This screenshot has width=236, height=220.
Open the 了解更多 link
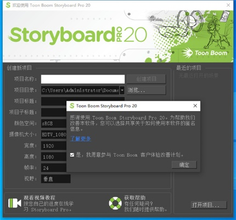pyautogui.click(x=81, y=139)
